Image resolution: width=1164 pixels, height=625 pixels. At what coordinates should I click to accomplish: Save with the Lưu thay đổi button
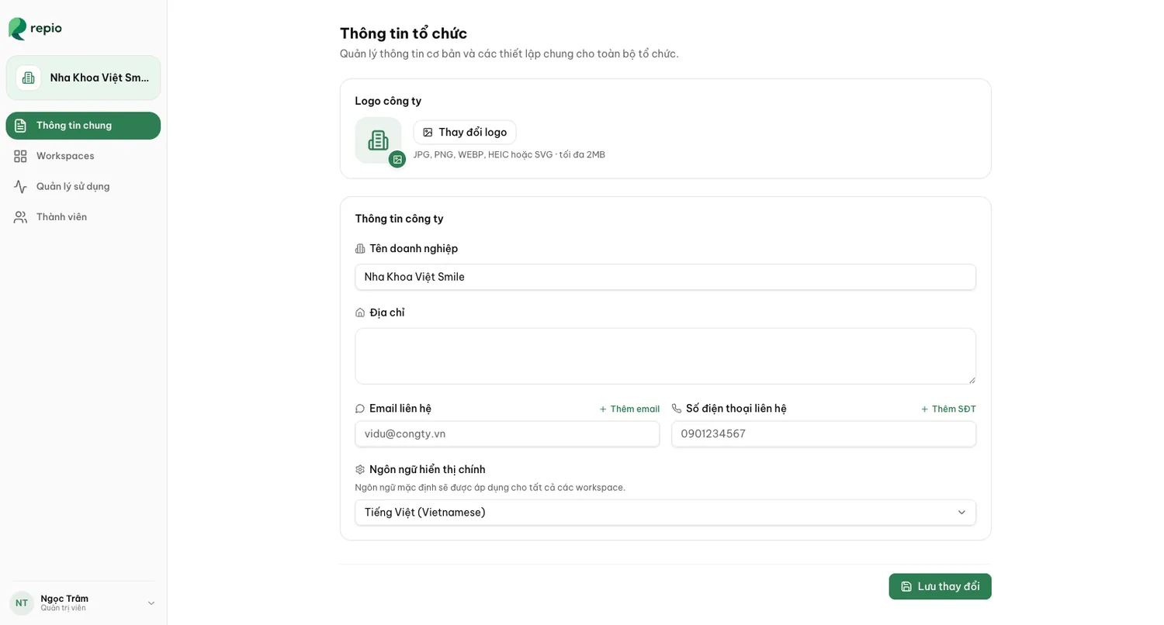pyautogui.click(x=940, y=586)
